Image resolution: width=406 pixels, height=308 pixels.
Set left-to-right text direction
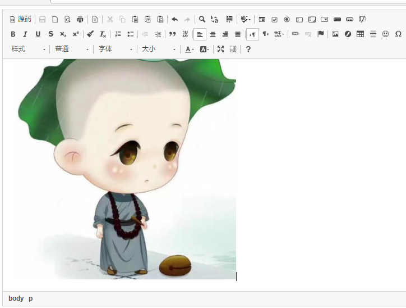pyautogui.click(x=252, y=34)
